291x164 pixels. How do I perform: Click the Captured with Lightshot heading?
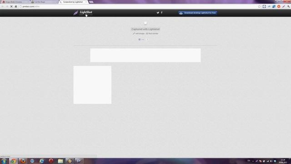coord(145,29)
